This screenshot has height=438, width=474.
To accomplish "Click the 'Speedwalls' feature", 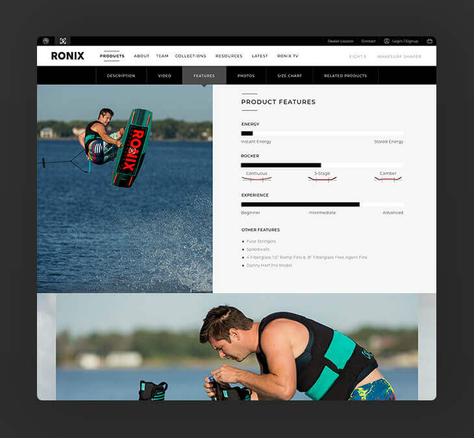I will tap(258, 249).
